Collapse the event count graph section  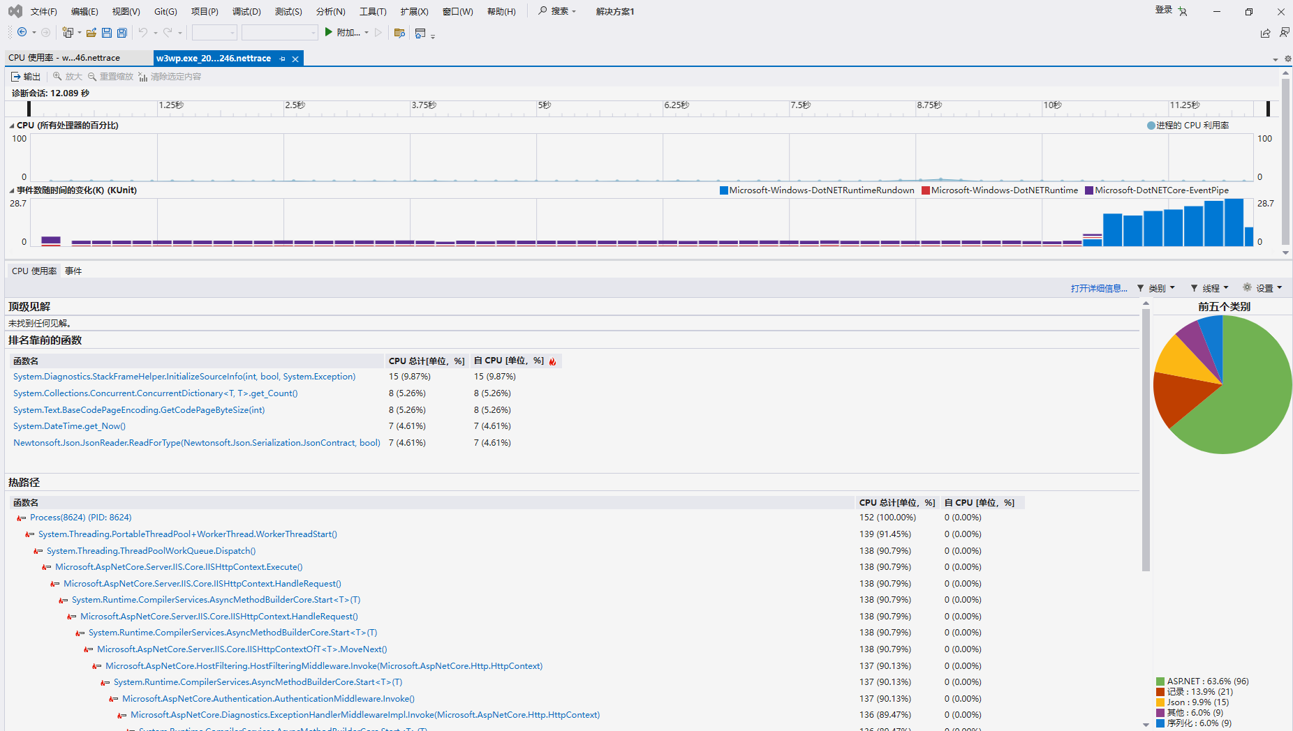point(12,190)
